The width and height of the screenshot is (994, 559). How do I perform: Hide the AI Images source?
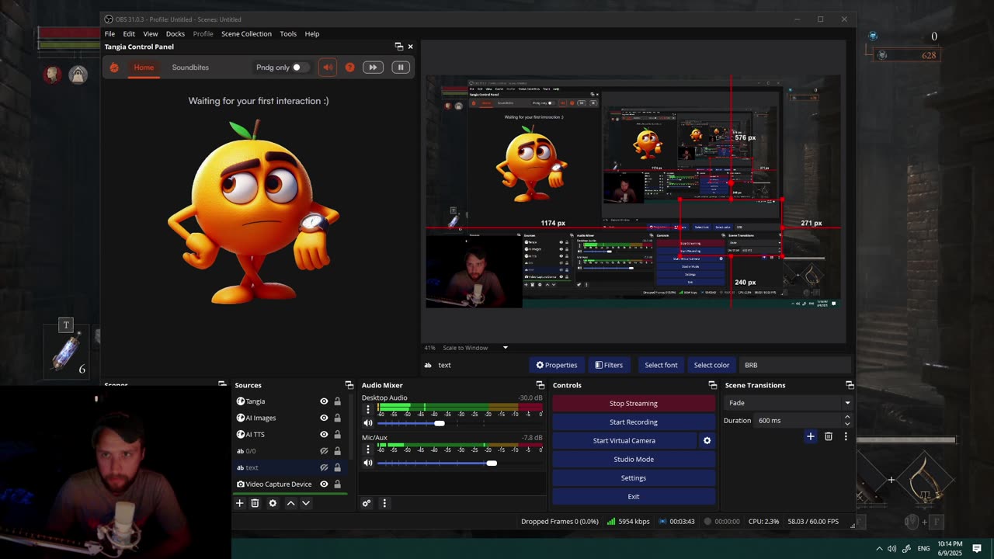point(324,418)
